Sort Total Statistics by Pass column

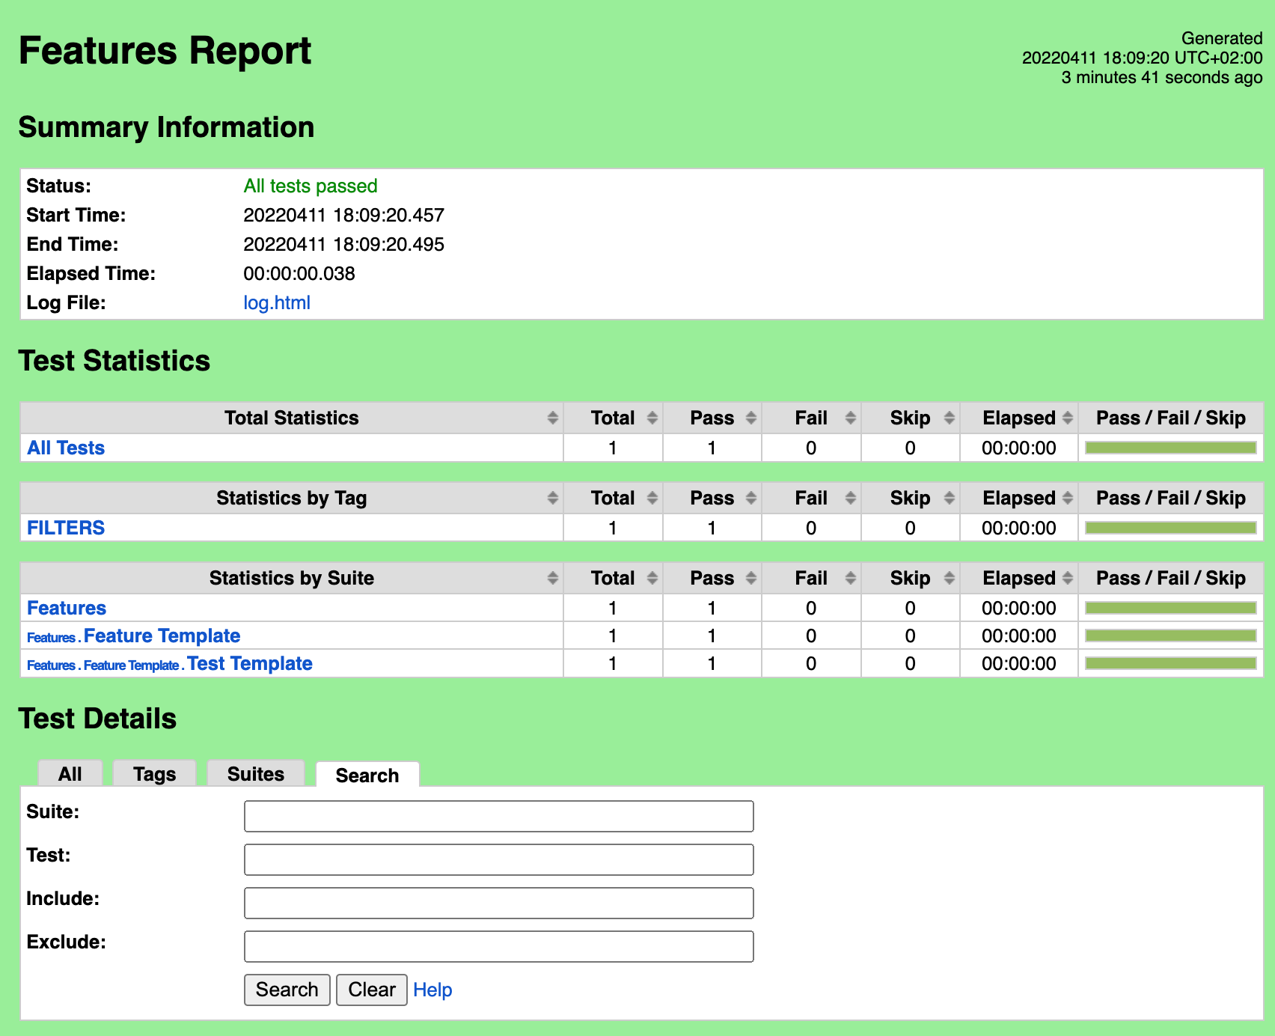(x=712, y=418)
